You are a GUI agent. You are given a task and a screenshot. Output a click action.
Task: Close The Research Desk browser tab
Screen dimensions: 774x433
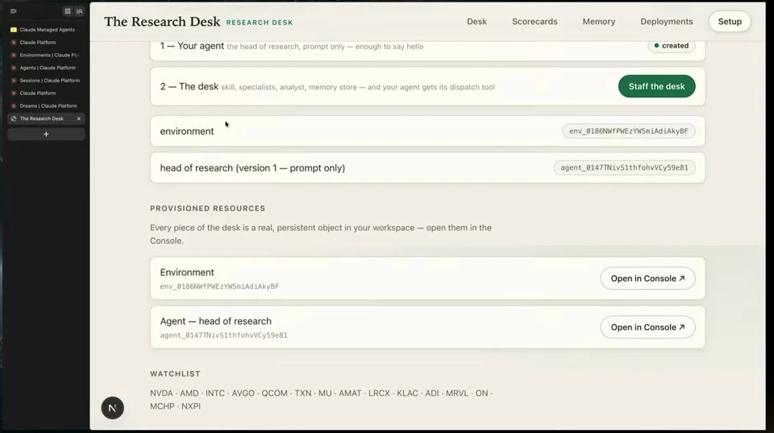click(78, 119)
